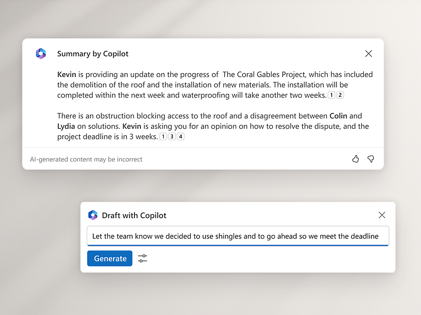Click the bolded name Lydia in the summary
The image size is (421, 315).
[67, 126]
